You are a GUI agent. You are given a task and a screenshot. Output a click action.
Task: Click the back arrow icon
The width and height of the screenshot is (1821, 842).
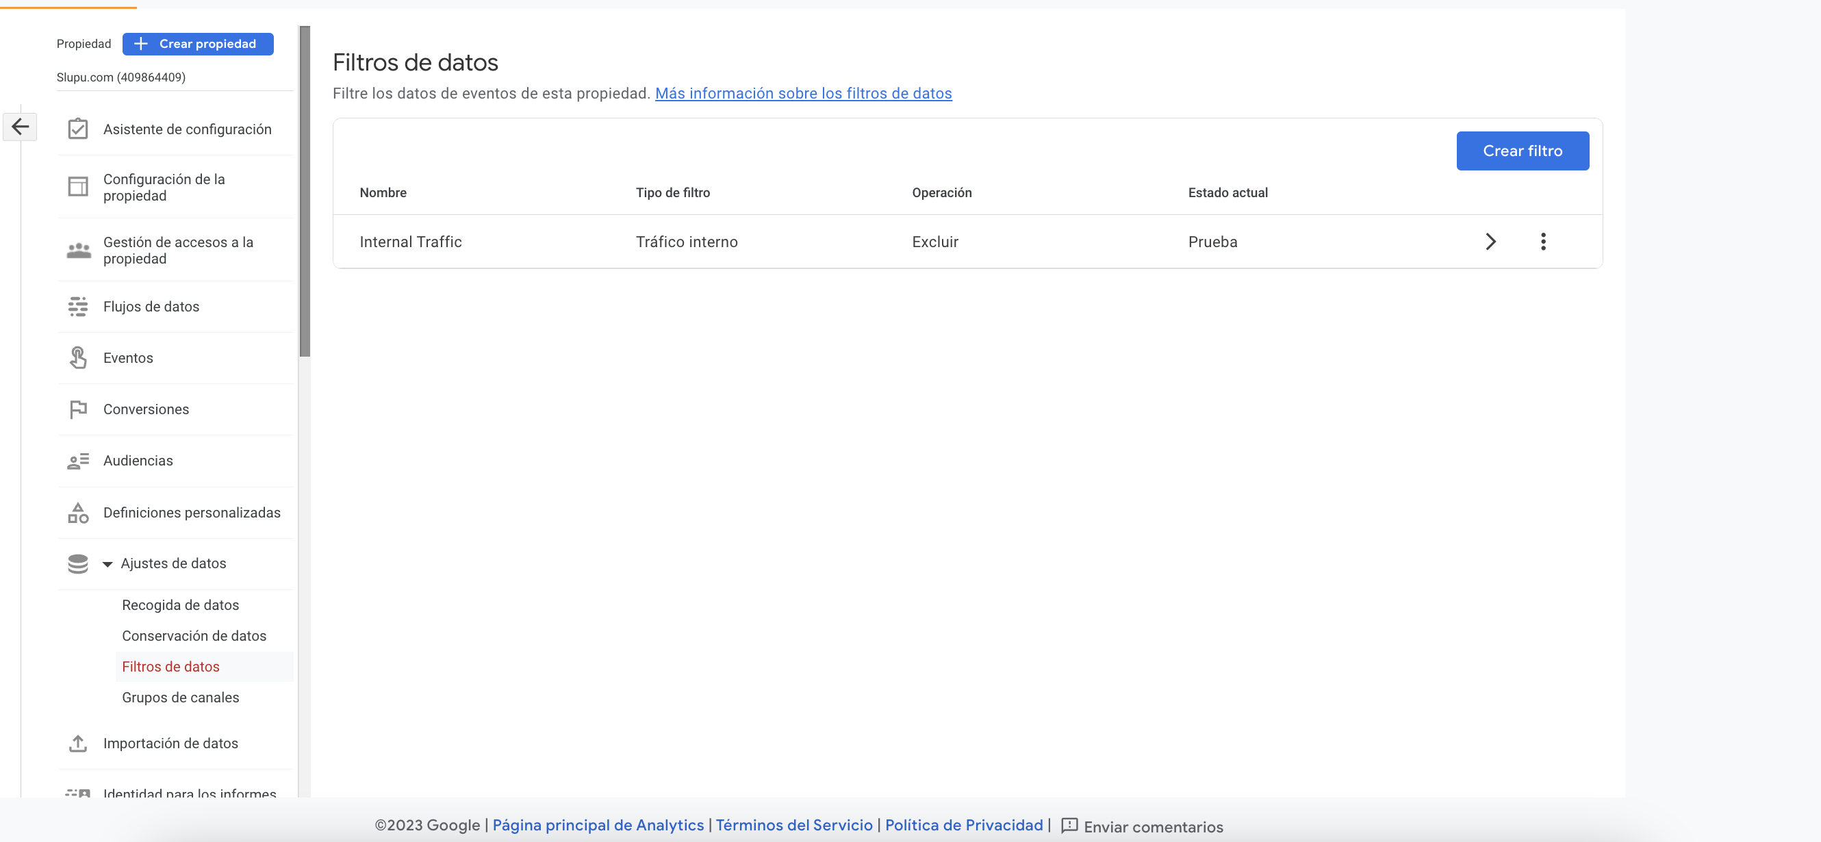[20, 127]
